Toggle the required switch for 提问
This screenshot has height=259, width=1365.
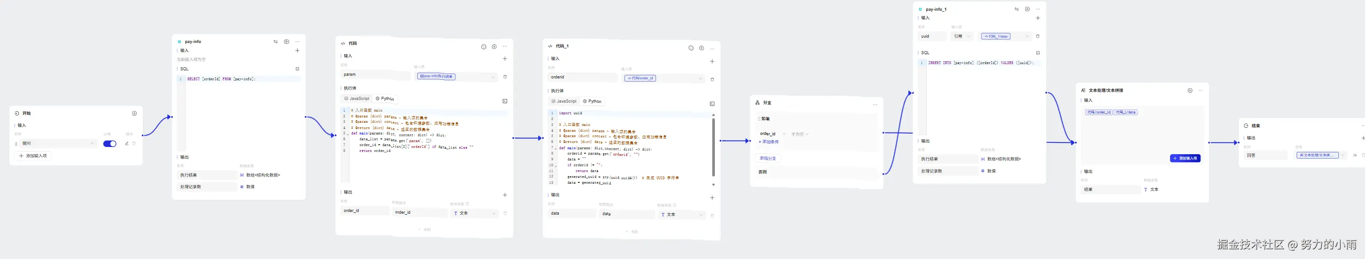(110, 144)
